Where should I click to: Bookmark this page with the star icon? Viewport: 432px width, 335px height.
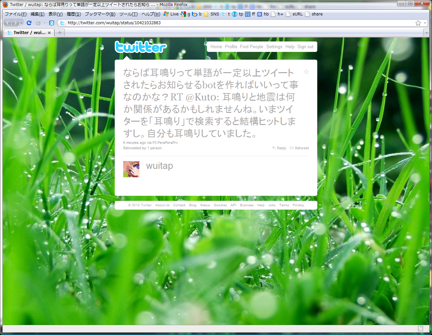pyautogui.click(x=418, y=23)
